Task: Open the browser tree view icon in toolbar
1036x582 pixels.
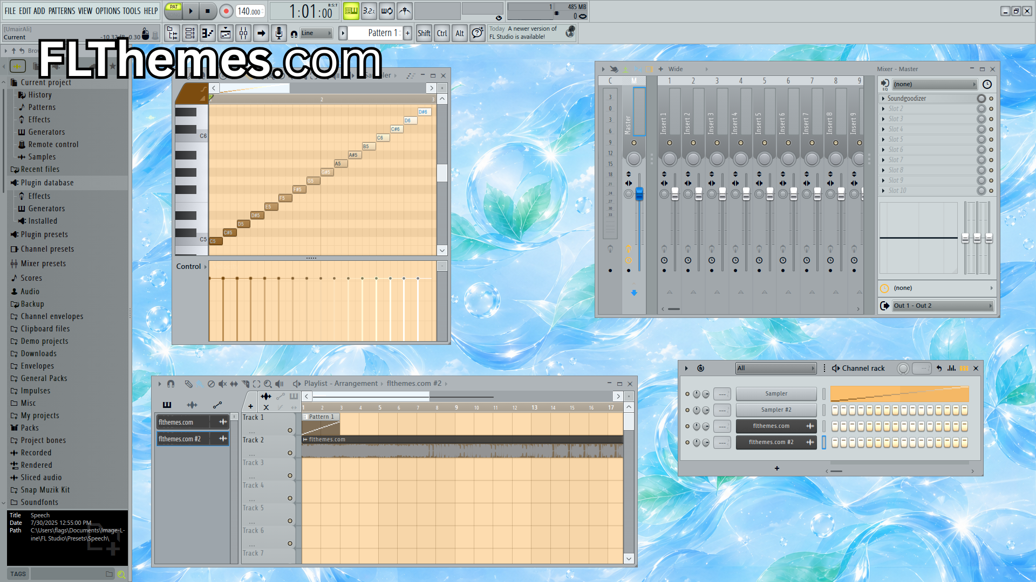Action: click(172, 33)
